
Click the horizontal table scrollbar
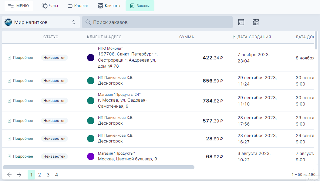coord(99,167)
